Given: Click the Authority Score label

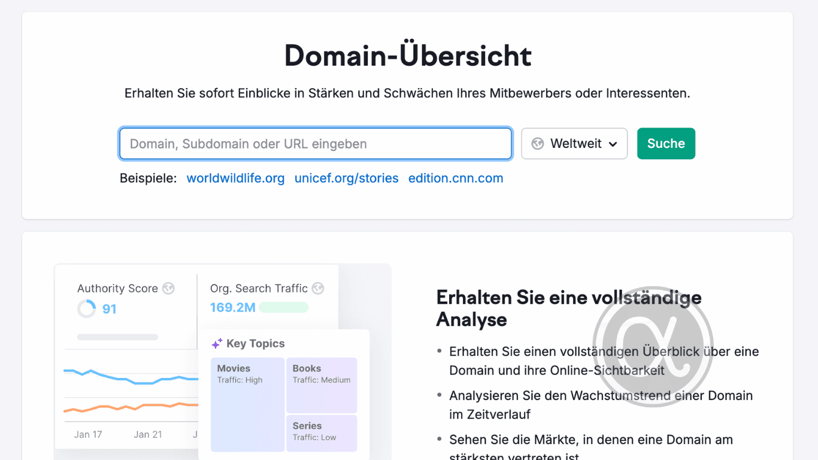Looking at the screenshot, I should tap(117, 289).
